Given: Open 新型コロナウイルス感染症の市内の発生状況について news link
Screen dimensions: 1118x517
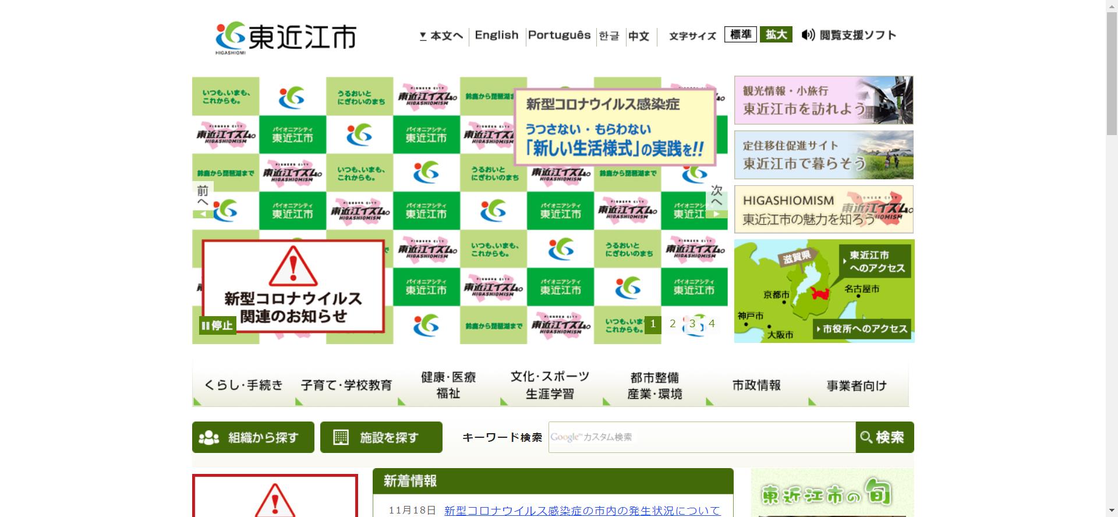Looking at the screenshot, I should coord(582,511).
